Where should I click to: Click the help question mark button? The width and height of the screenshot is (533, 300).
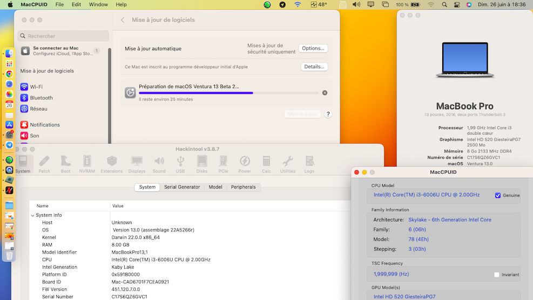(x=328, y=114)
